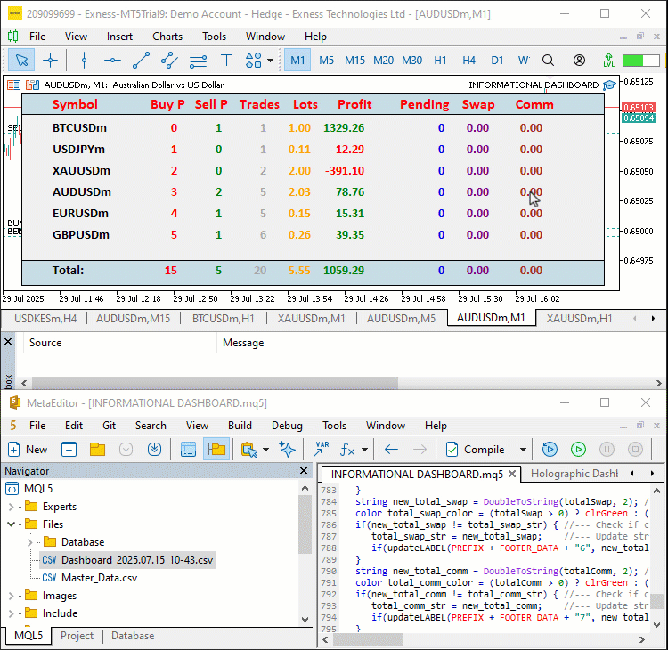This screenshot has height=650, width=668.
Task: Open the Build menu in MetaEditor
Action: pos(240,425)
